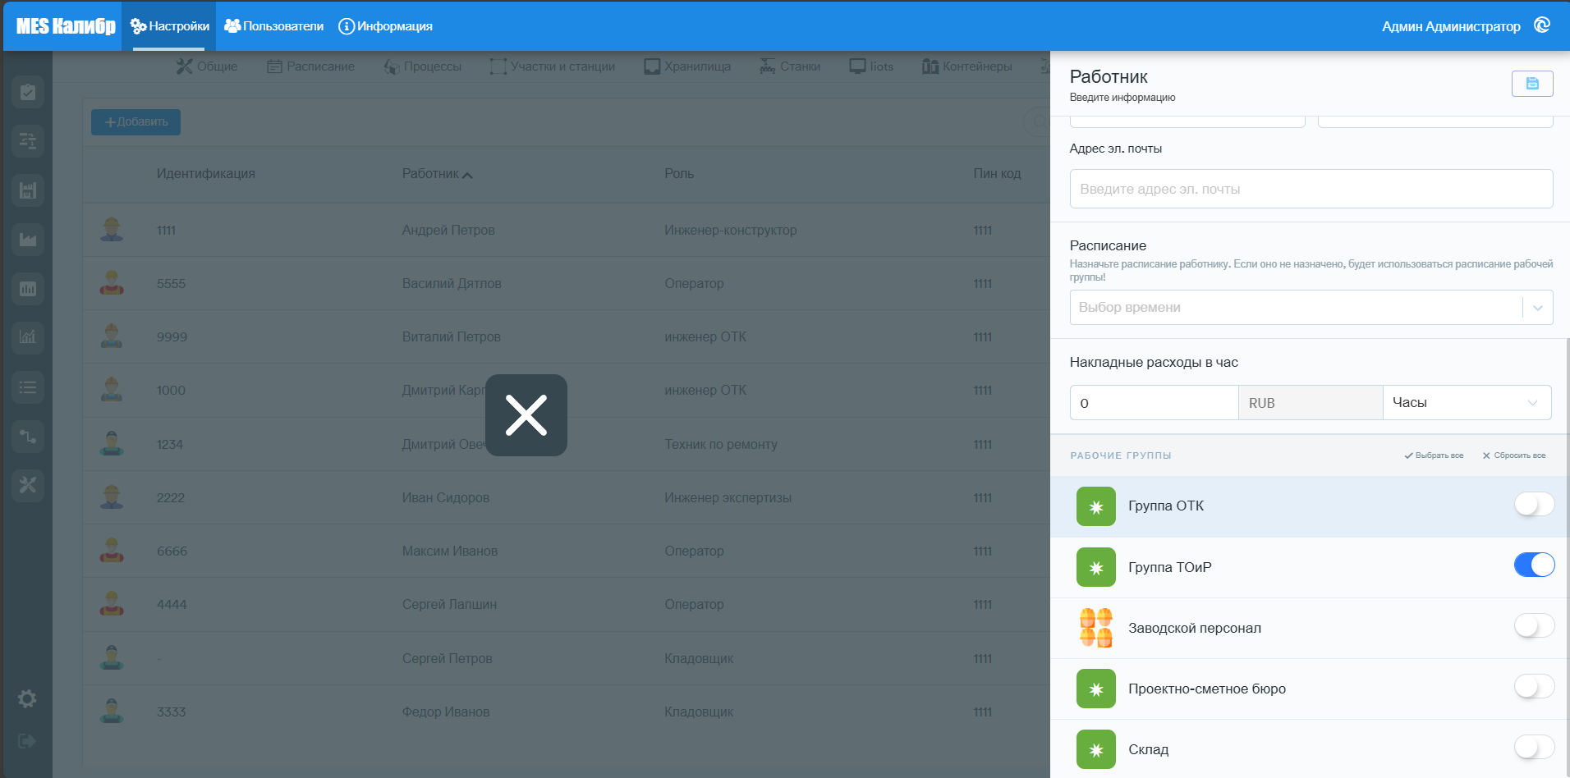Open the Пользователи menu
Viewport: 1570px width, 778px height.
point(274,26)
